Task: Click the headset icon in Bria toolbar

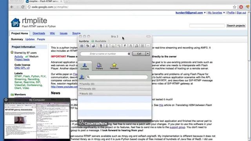Action: (136, 46)
